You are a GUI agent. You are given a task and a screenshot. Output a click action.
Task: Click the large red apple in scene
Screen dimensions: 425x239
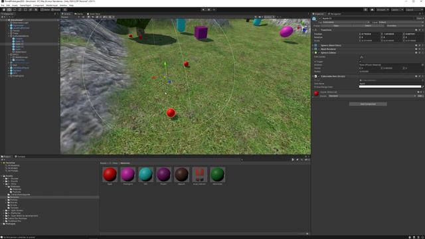tap(171, 113)
